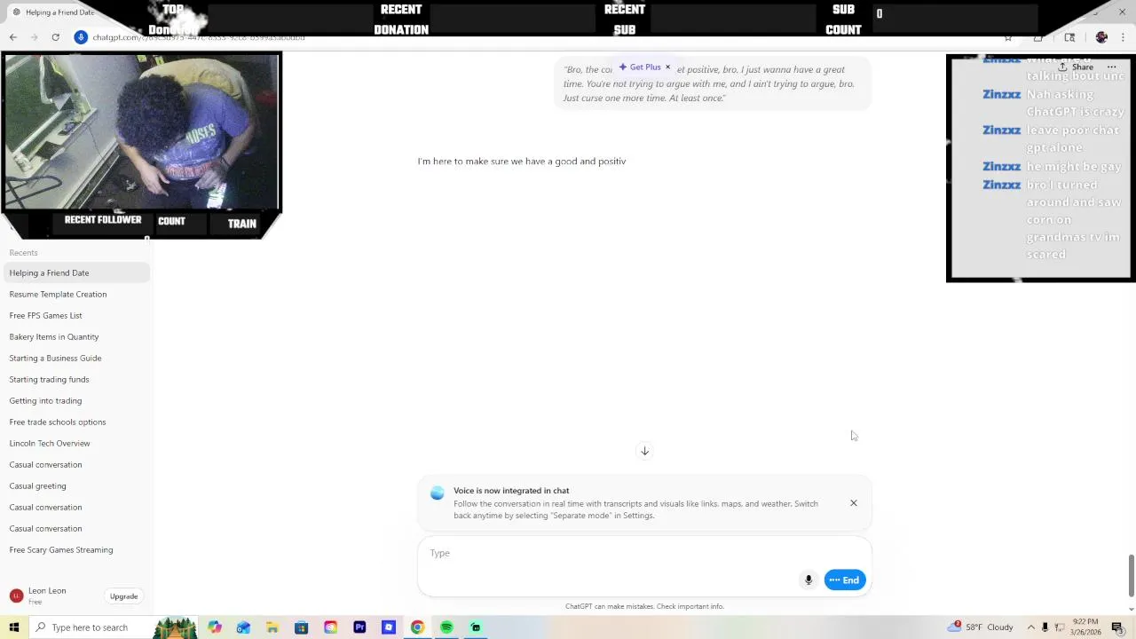Open the Chrome profile avatar
The width and height of the screenshot is (1136, 639).
(x=1101, y=37)
